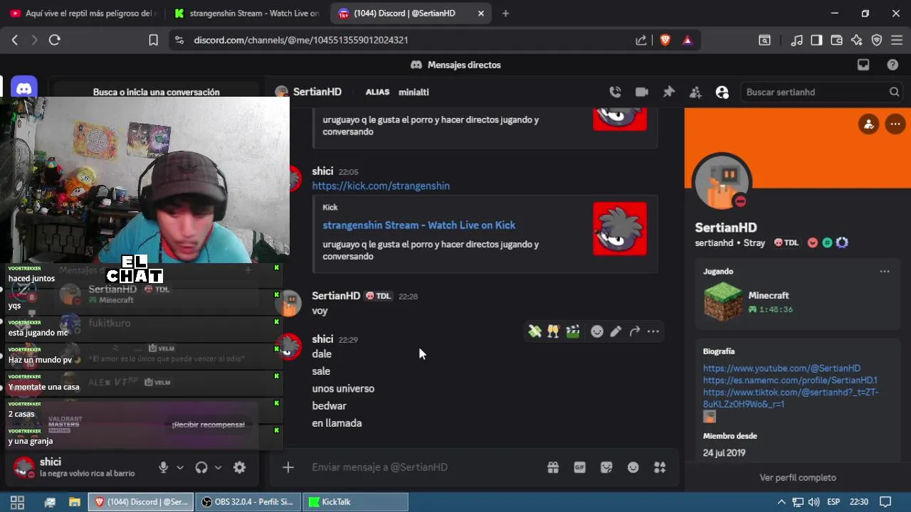Open more options on SertianHD's profile banner
Image resolution: width=911 pixels, height=512 pixels.
[x=895, y=124]
